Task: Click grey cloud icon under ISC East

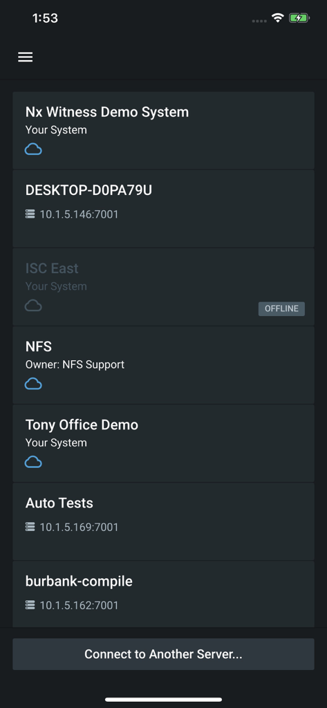Action: tap(33, 306)
